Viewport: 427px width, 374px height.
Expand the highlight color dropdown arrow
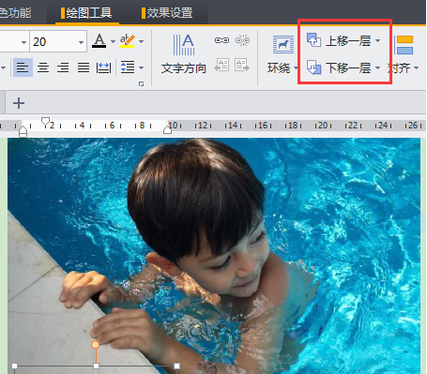coord(142,41)
